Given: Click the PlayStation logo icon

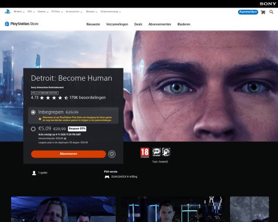Looking at the screenshot, I should coord(8,12).
